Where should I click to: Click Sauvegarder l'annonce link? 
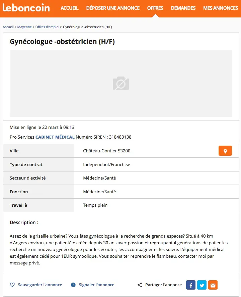(x=40, y=285)
